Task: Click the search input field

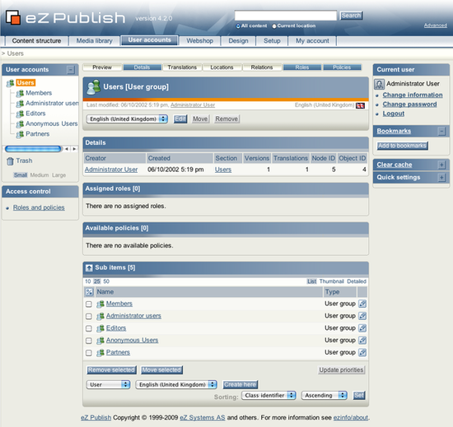Action: [x=286, y=16]
